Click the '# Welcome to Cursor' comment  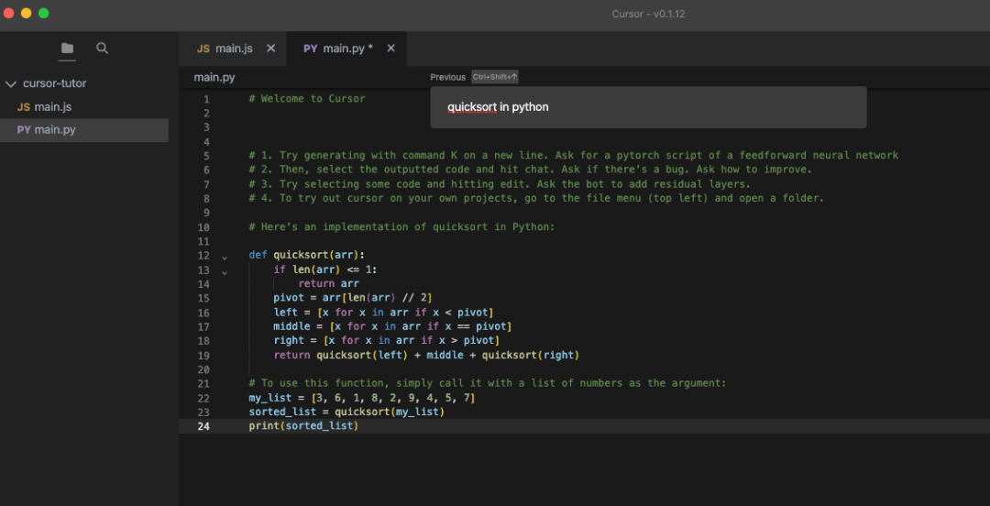[x=307, y=99]
